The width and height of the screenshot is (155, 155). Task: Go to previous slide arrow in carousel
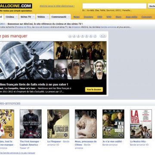pos(101,36)
